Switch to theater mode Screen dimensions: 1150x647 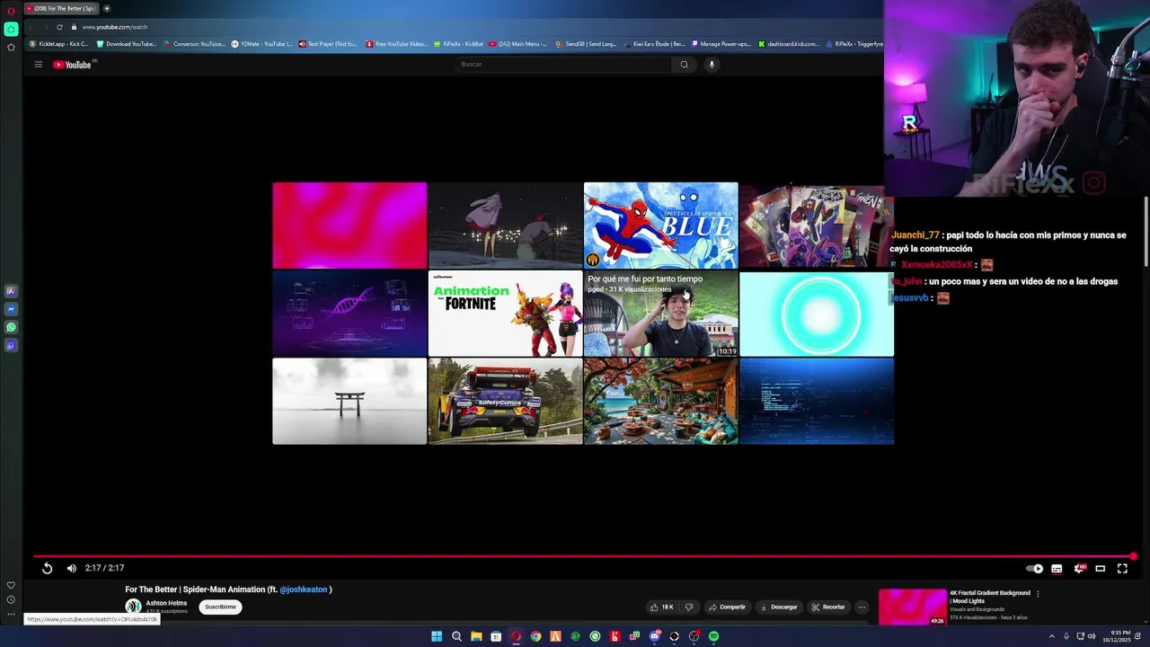pos(1100,568)
